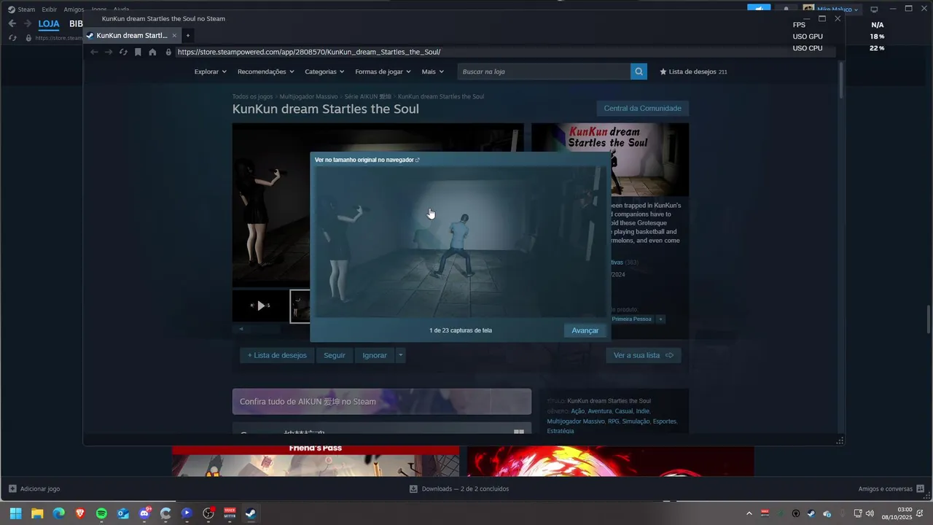Add a tag with the plus button
Viewport: 933px width, 525px height.
[660, 319]
